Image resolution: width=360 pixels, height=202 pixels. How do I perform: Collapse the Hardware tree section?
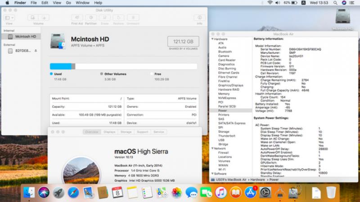tap(212, 39)
